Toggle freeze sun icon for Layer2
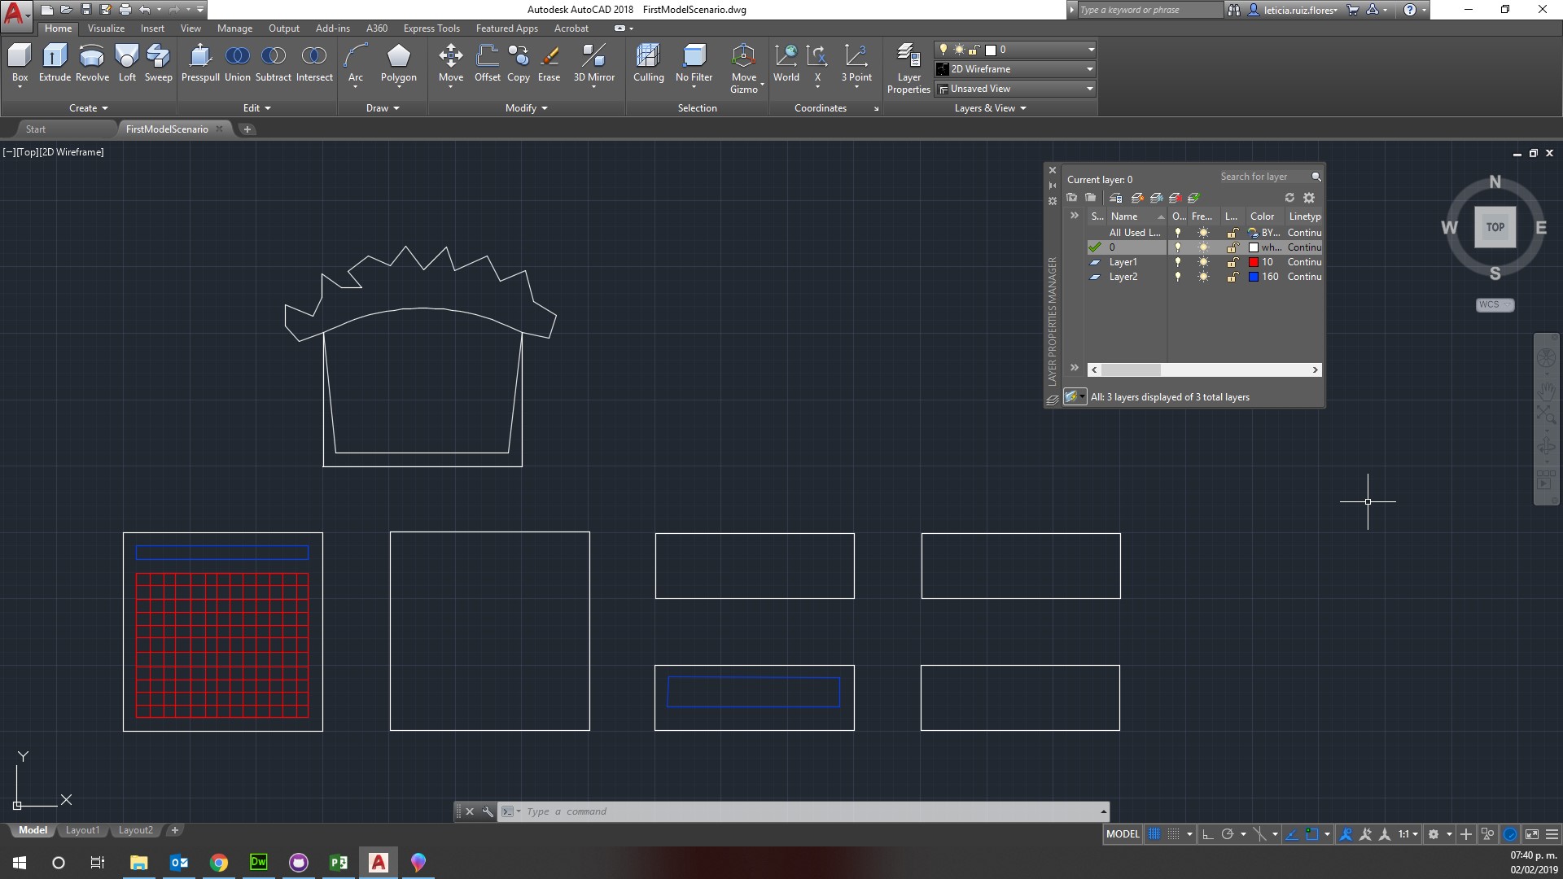Screen dimensions: 1563x879 click(1203, 277)
